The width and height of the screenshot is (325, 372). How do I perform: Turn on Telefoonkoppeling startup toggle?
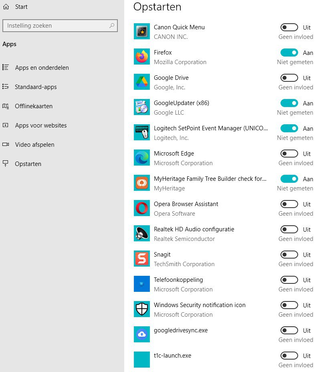[289, 280]
